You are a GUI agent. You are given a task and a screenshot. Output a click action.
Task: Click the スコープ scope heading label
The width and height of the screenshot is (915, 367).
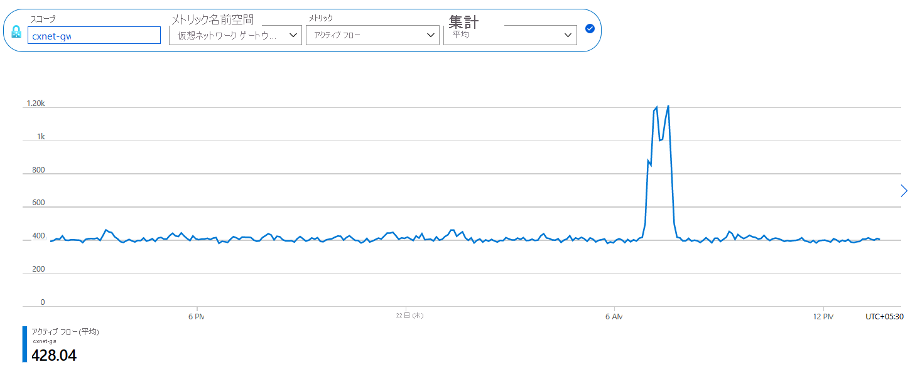click(43, 19)
